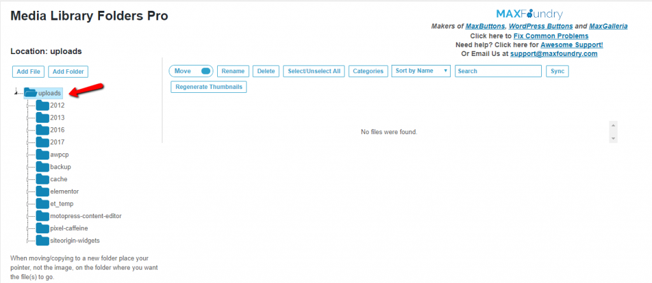This screenshot has width=652, height=283.
Task: Expand the 2012 folder node
Action: 28,106
